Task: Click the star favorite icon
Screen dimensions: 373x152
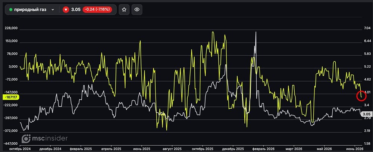Action: coord(124,10)
